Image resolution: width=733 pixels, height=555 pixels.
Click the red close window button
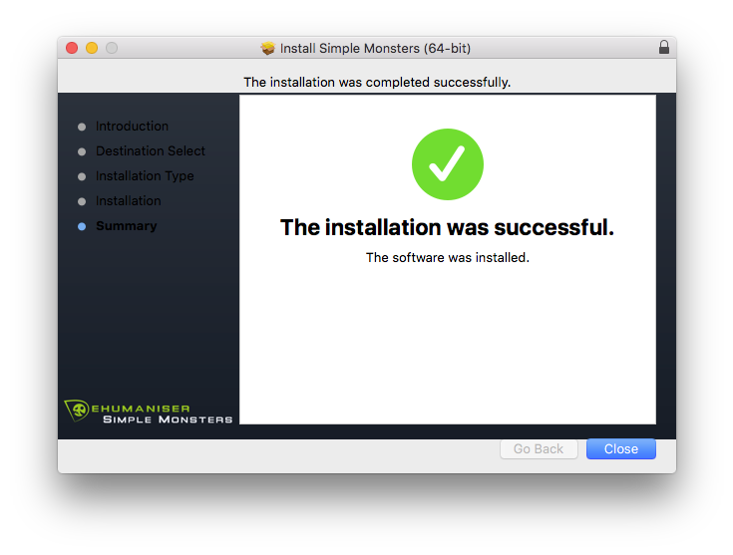tap(72, 48)
